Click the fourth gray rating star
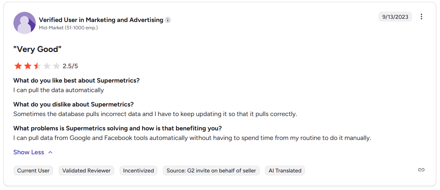 tap(47, 66)
